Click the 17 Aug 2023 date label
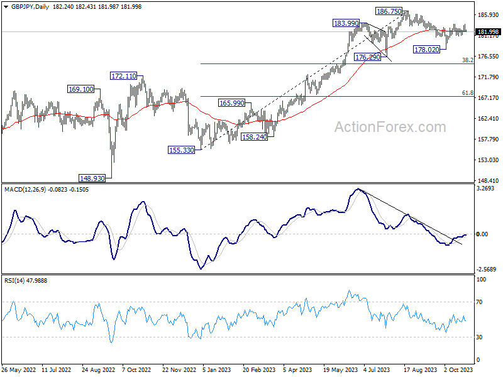503x377 pixels. coord(420,369)
